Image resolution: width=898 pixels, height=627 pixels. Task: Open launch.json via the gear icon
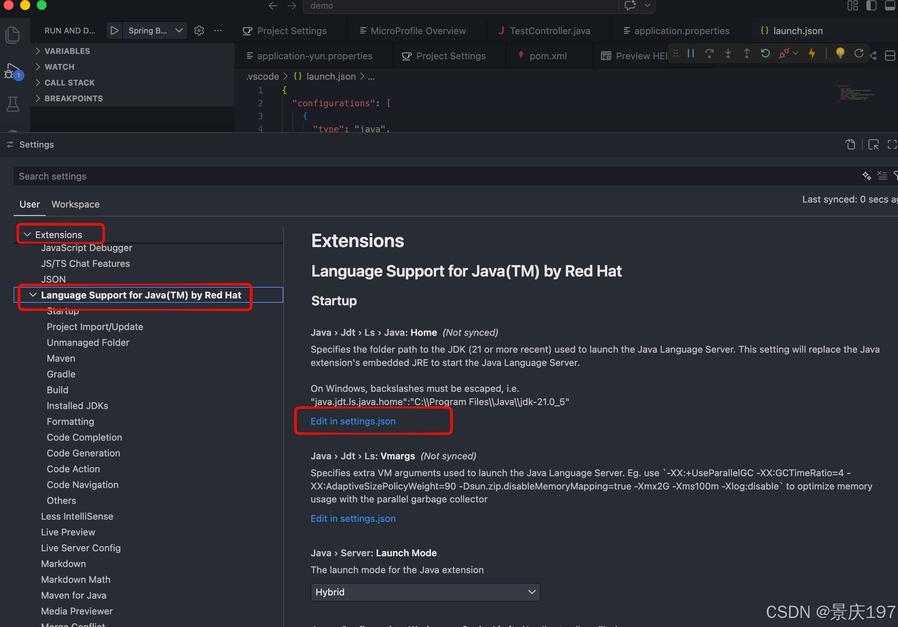click(199, 31)
